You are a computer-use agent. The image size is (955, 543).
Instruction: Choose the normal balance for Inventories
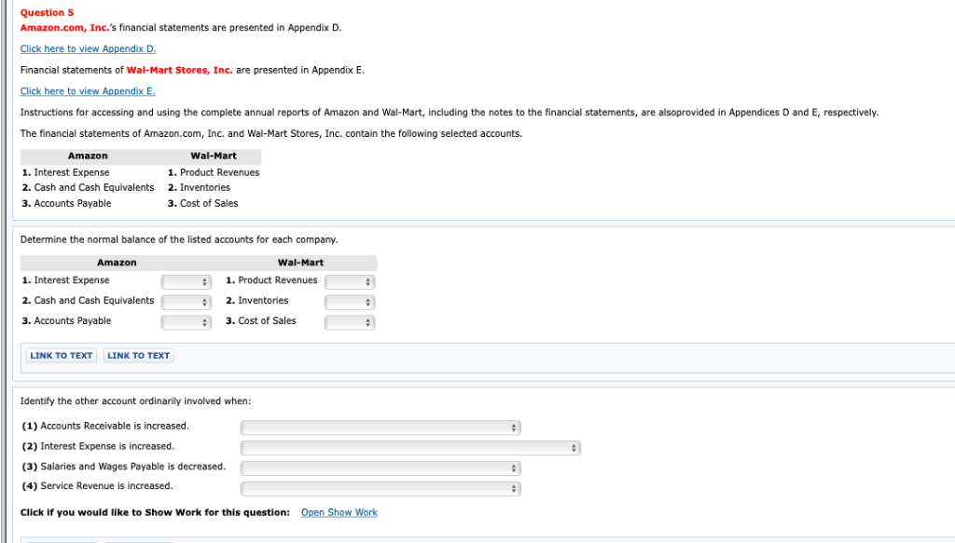349,301
